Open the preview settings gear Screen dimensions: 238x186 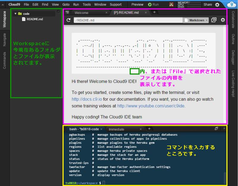coord(223,20)
